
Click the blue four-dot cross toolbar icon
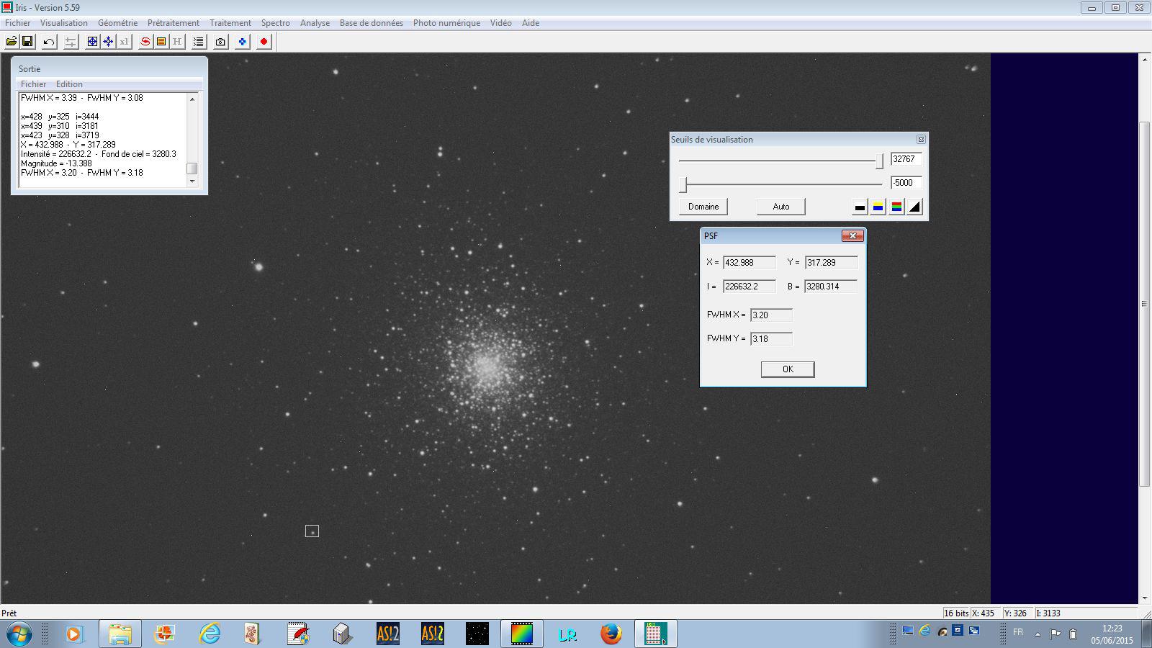coord(242,42)
